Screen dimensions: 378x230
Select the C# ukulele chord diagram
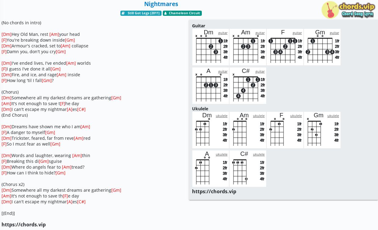pos(248,169)
